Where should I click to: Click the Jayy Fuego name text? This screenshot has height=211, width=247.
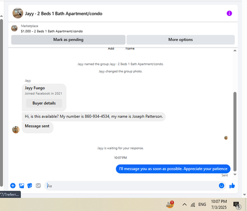tap(35, 88)
